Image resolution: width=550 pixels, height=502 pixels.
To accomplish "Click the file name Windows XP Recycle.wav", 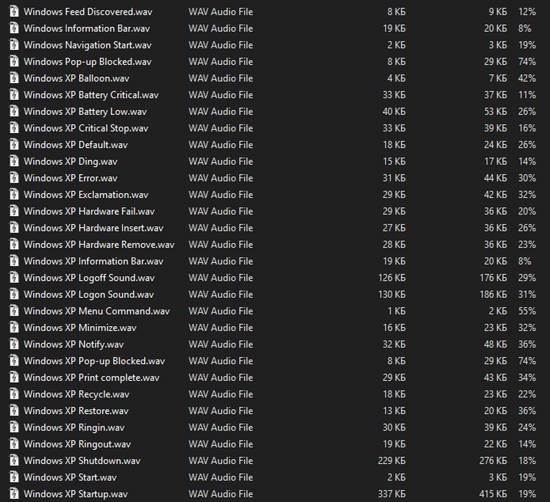I will click(76, 394).
